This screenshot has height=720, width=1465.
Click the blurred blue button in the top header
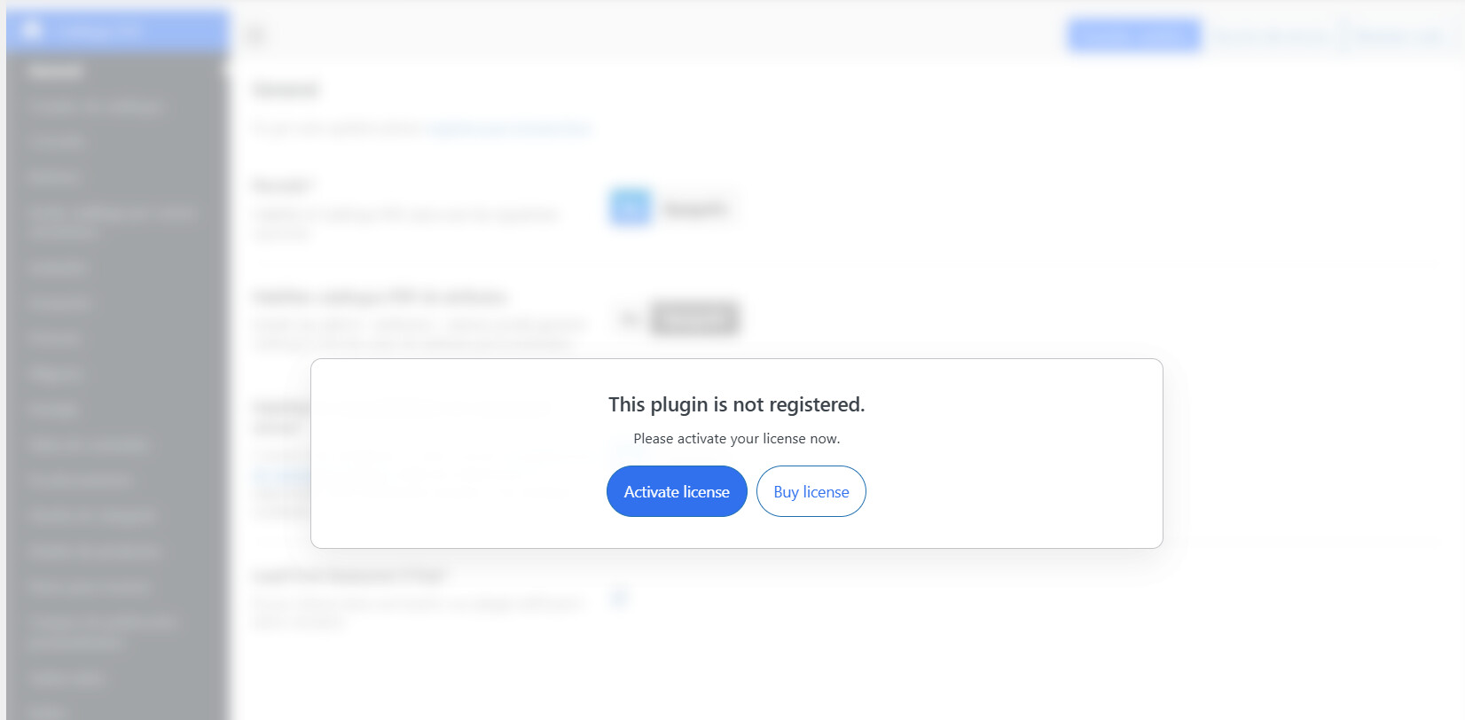[x=1134, y=35]
